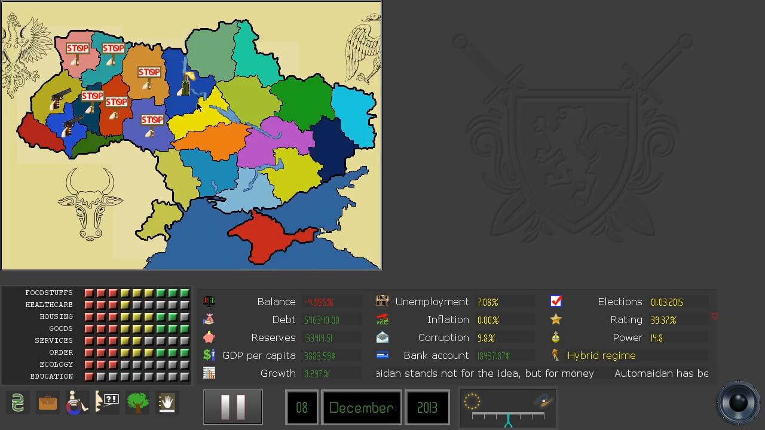Click the Hybrid regime label
765x430 pixels.
[601, 355]
